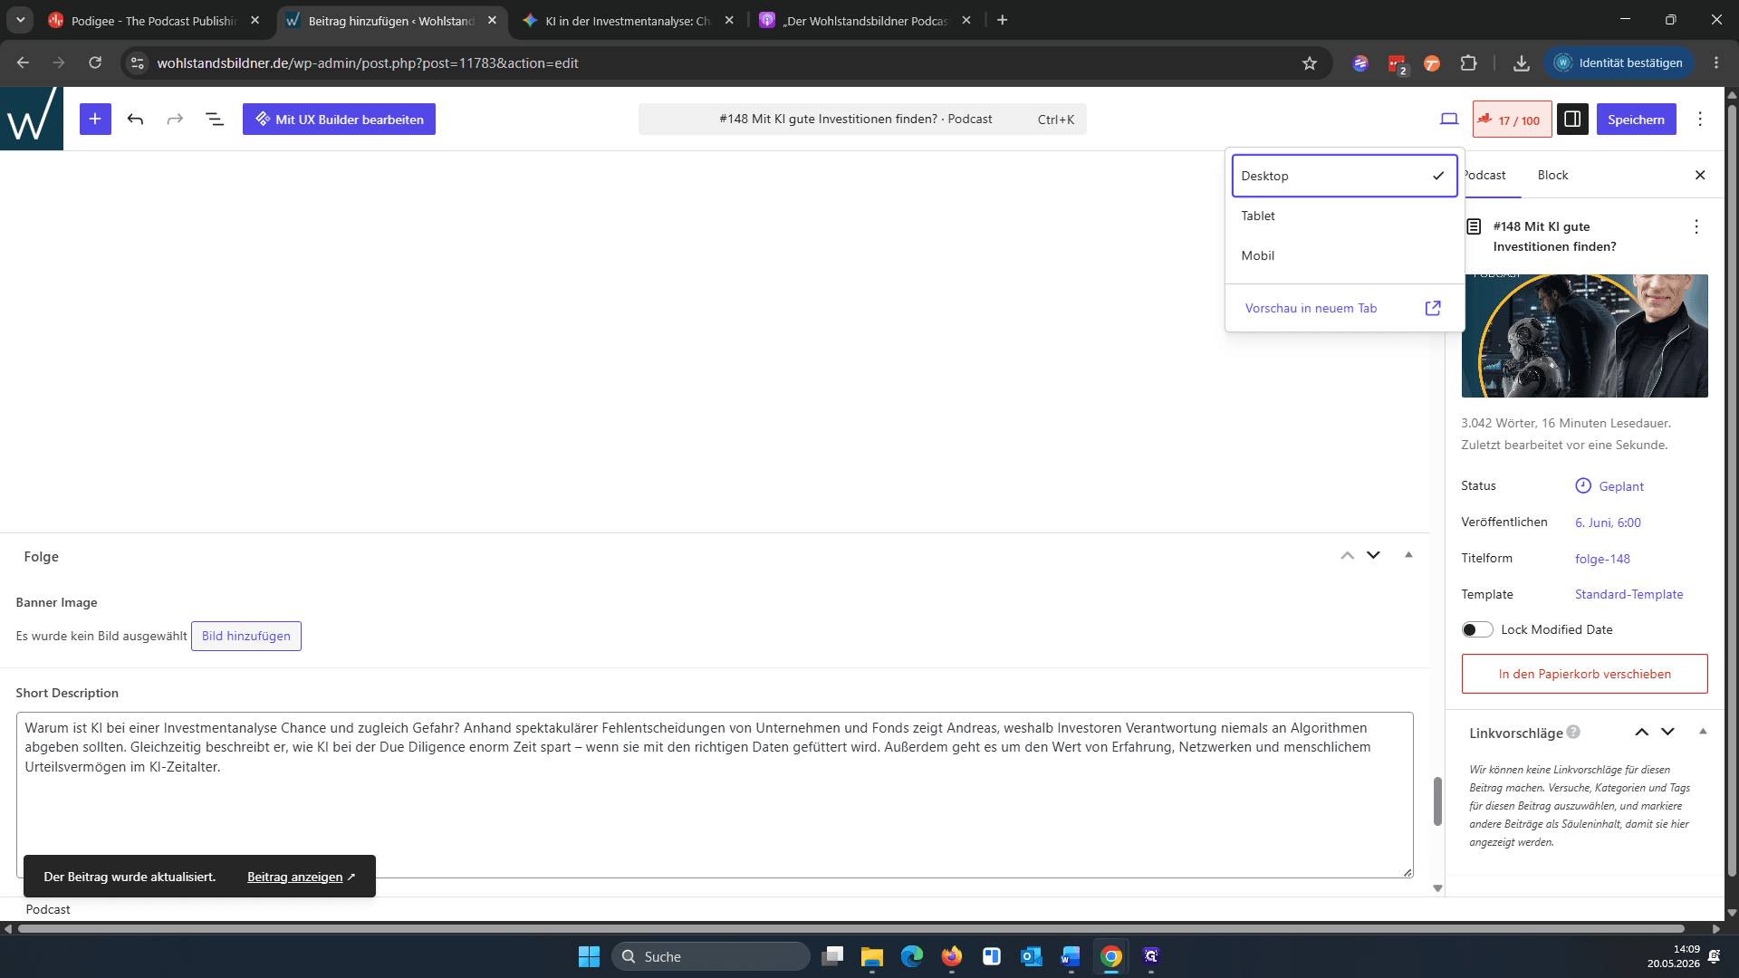Select Desktop preview option
Image resolution: width=1739 pixels, height=978 pixels.
(x=1344, y=176)
